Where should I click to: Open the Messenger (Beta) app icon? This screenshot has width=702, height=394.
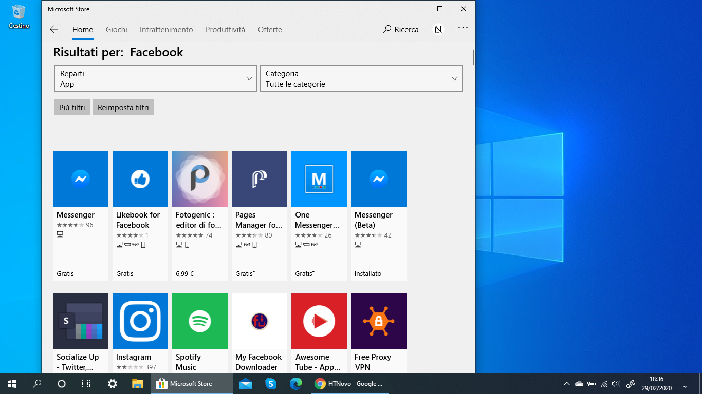(x=379, y=179)
